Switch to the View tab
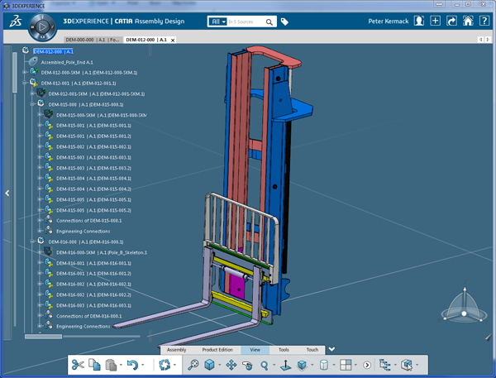Screen dimensions: 496x378 255,350
